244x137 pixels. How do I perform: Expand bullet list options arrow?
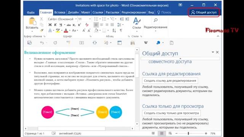click(100, 19)
